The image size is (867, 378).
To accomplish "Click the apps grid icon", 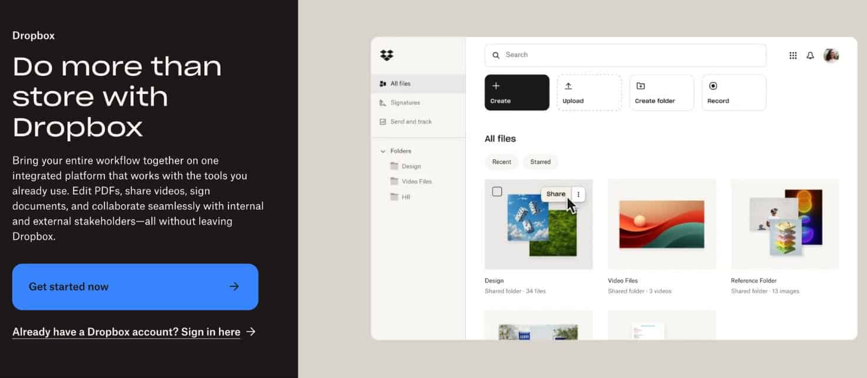I will click(x=793, y=55).
